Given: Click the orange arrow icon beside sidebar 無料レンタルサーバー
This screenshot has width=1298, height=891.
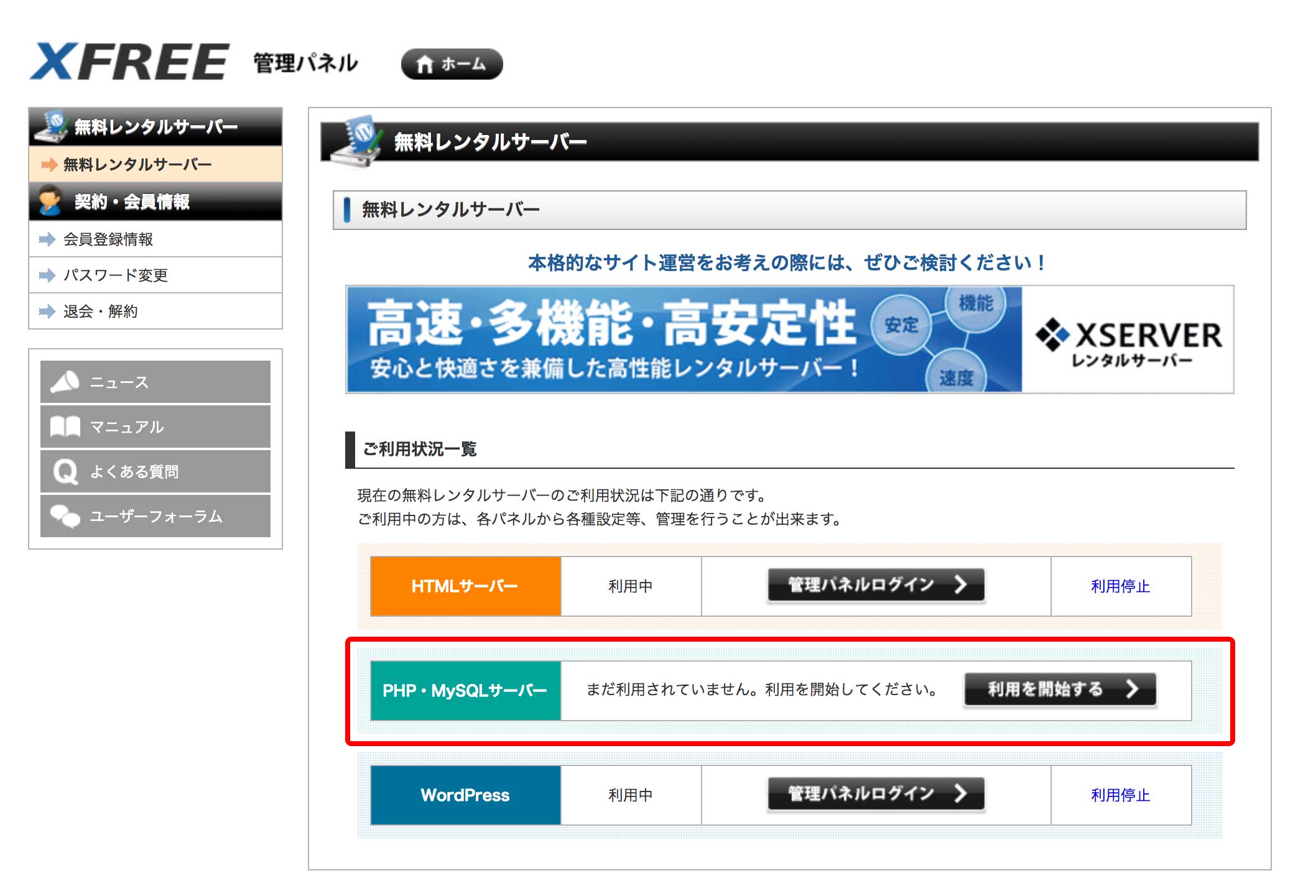Looking at the screenshot, I should tap(49, 165).
